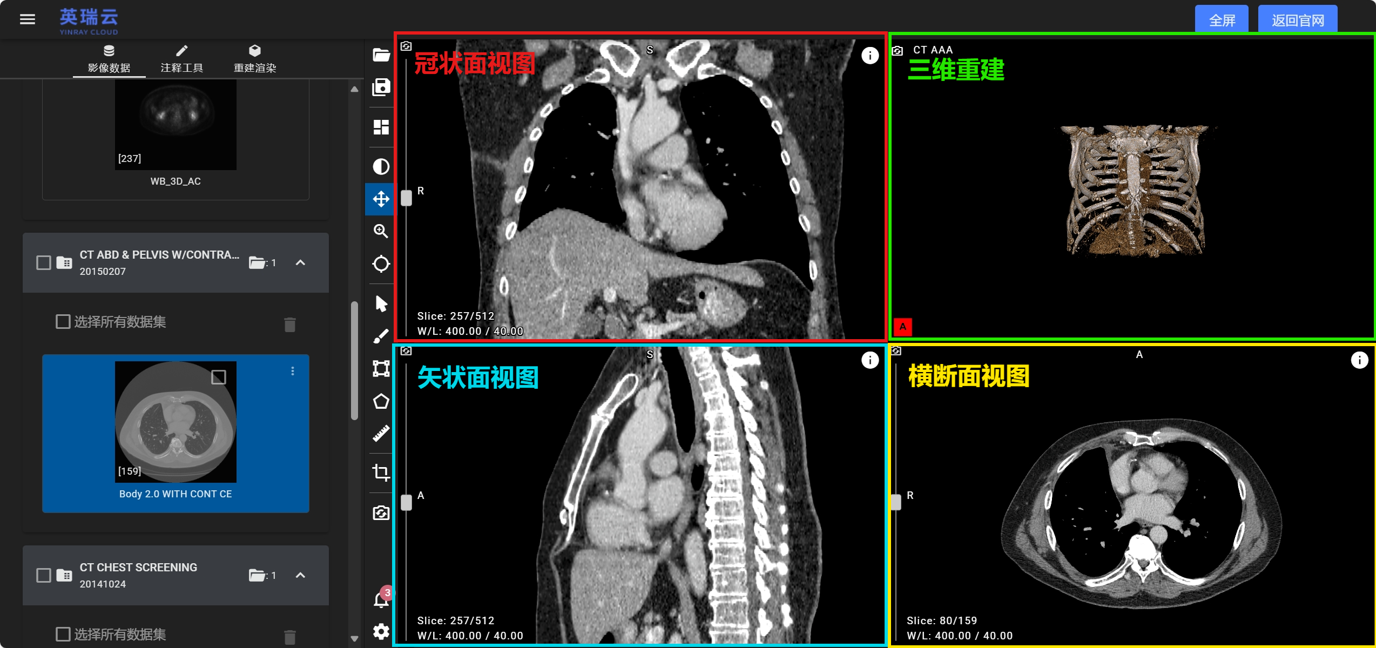1376x648 pixels.
Task: Click the 全屏 fullscreen button
Action: coord(1222,19)
